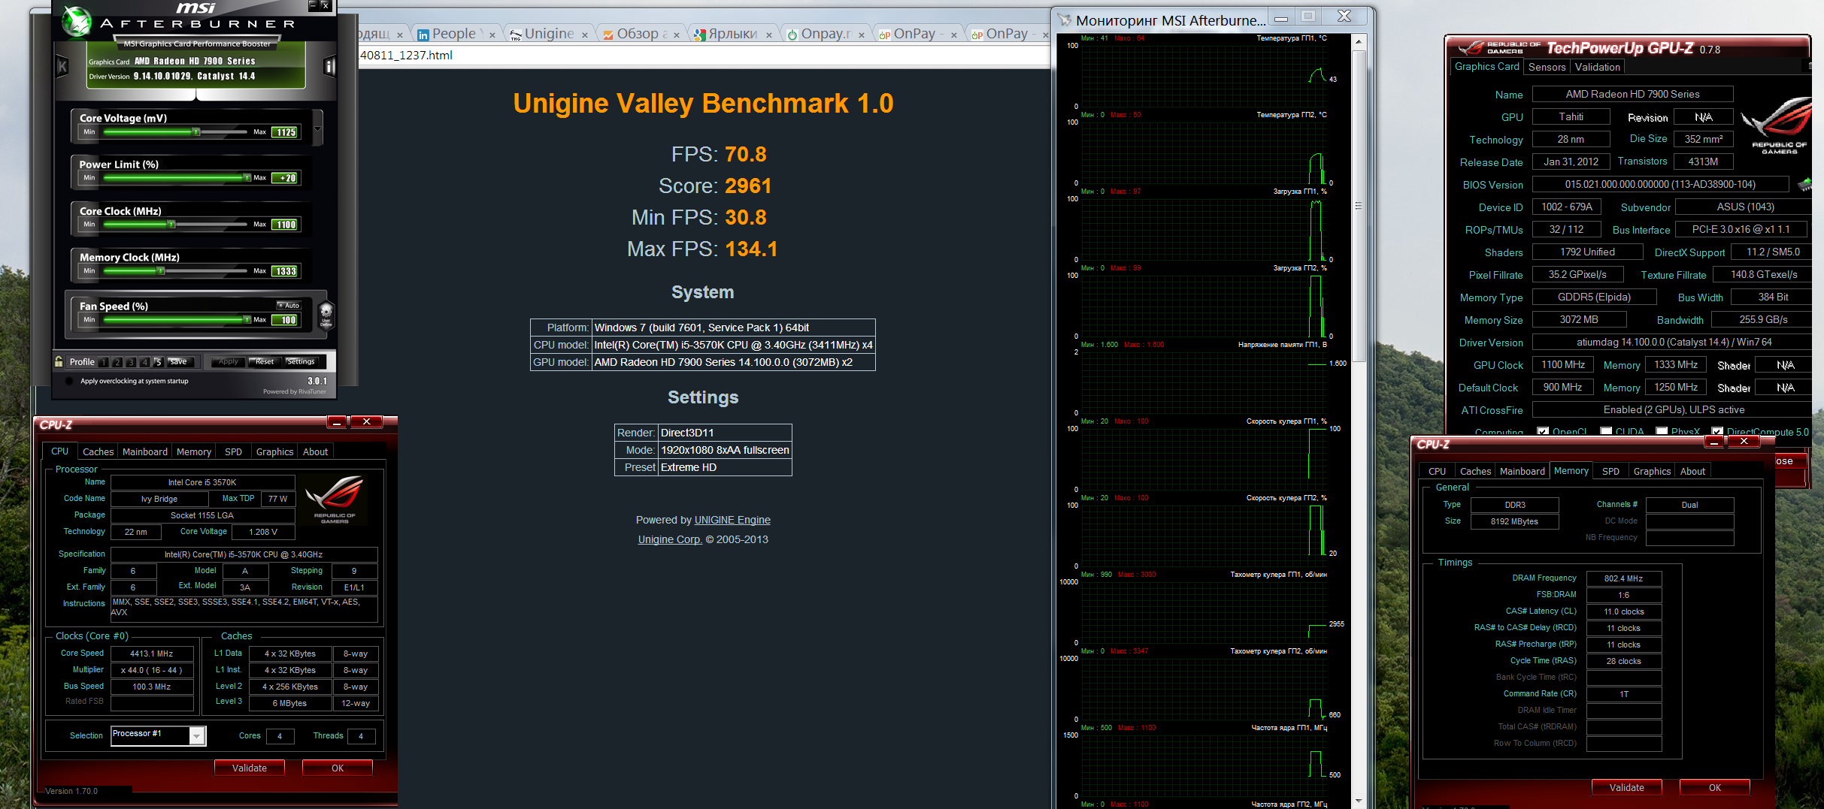Click the Memory Clock value field 1333
1824x809 pixels.
(x=286, y=271)
